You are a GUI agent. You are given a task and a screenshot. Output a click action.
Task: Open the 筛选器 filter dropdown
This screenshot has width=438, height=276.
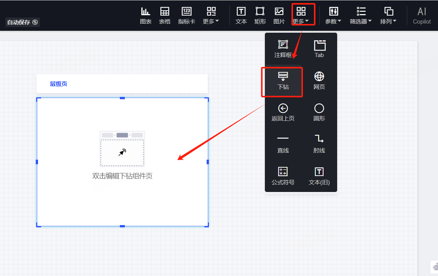point(361,15)
